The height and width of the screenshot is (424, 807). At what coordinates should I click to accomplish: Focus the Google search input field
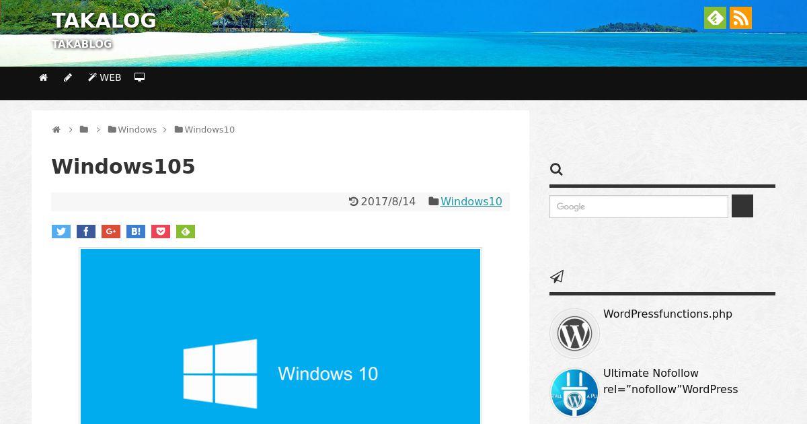pyautogui.click(x=639, y=207)
